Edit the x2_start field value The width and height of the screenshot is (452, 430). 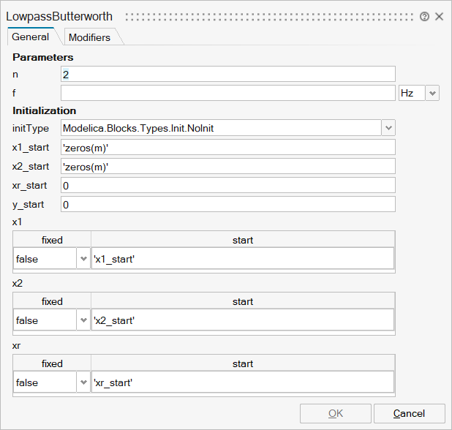[227, 166]
